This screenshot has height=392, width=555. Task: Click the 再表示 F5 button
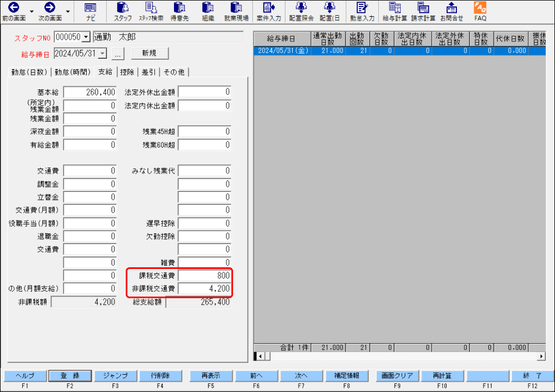(x=211, y=376)
